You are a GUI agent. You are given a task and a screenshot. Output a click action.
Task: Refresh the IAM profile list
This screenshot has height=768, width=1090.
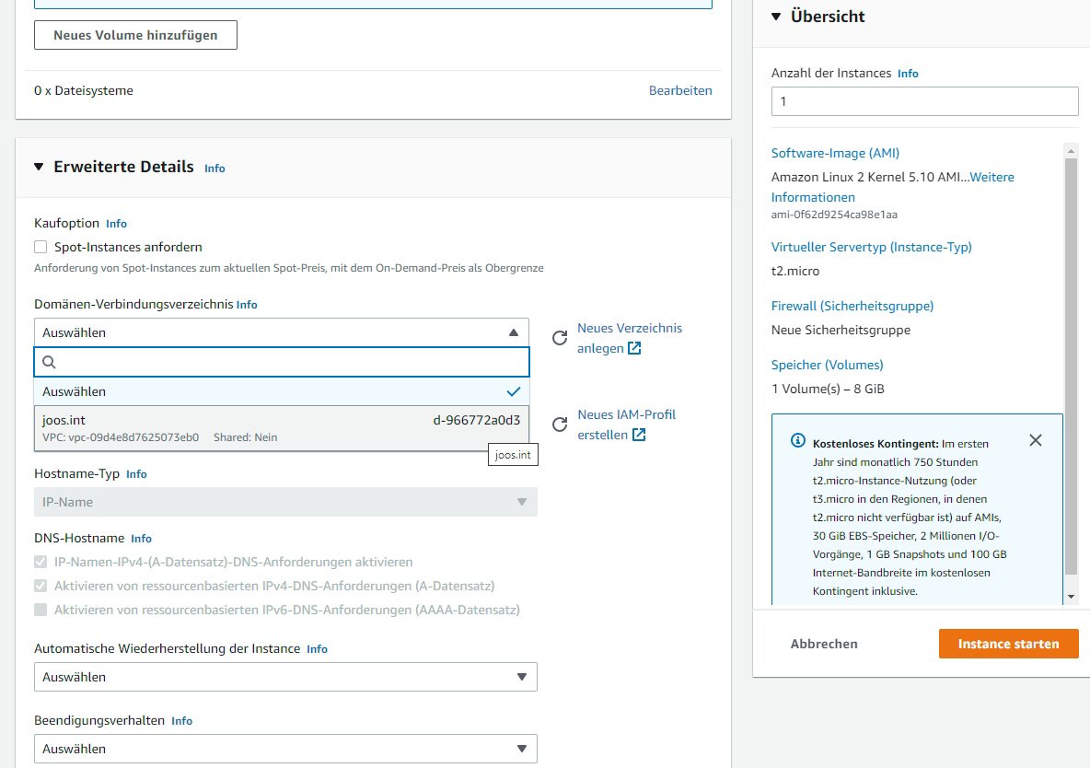tap(560, 425)
